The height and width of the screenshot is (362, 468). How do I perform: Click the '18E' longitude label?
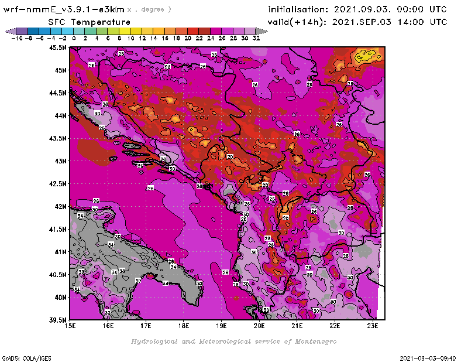coord(184,326)
